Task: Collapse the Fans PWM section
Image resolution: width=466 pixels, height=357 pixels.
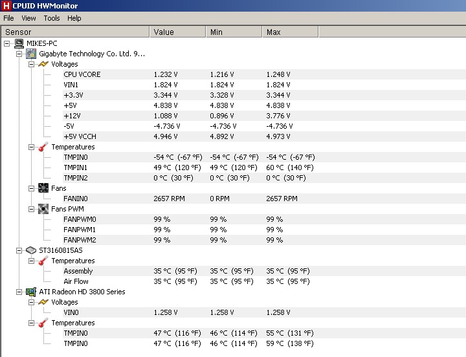Action: coord(31,210)
